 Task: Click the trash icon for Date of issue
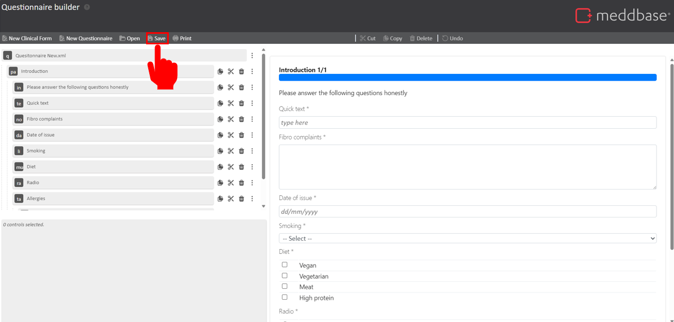pos(242,135)
